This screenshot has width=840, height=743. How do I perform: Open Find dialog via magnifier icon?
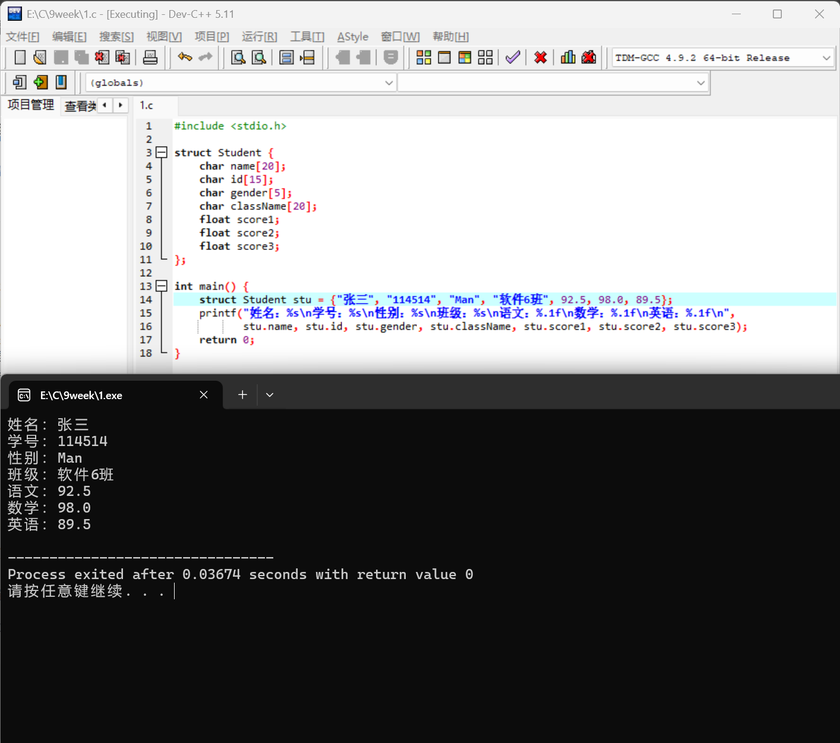[x=238, y=58]
